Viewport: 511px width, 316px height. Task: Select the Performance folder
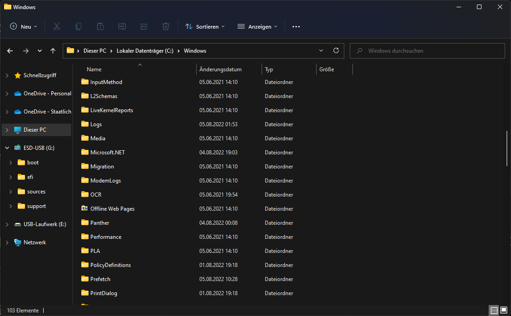pyautogui.click(x=106, y=237)
